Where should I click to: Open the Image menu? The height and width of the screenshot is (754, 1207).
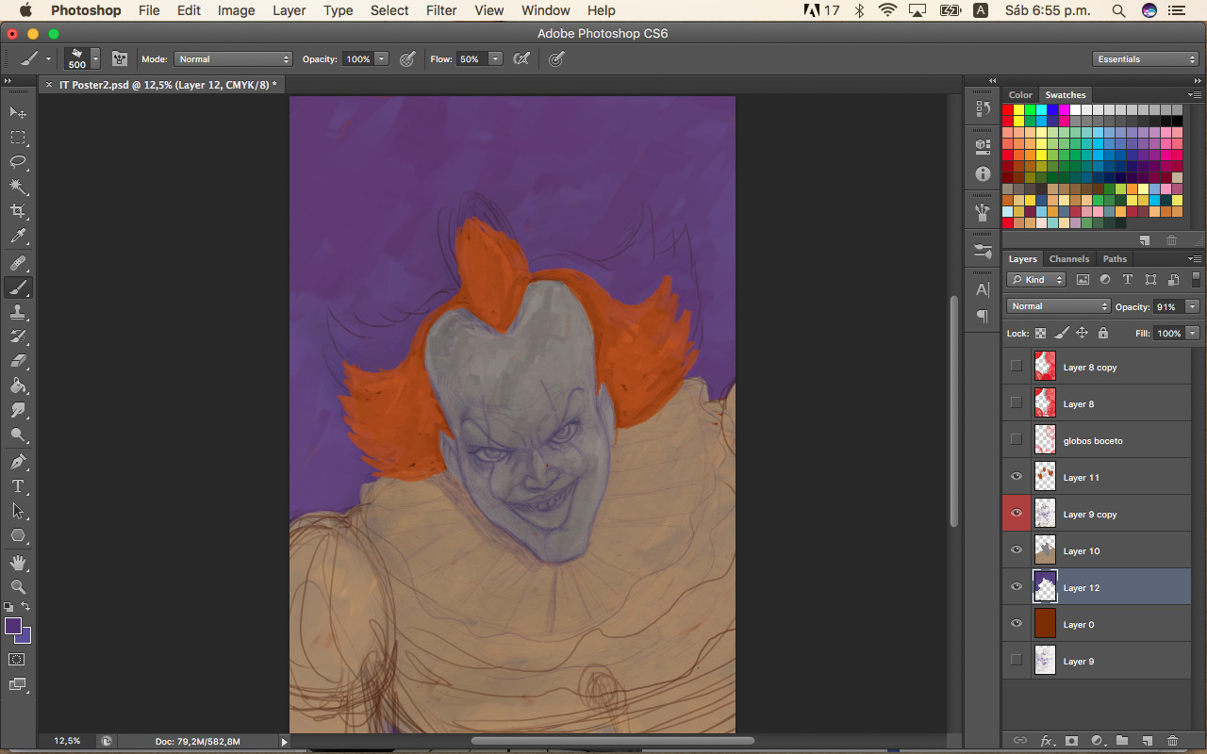tap(236, 10)
